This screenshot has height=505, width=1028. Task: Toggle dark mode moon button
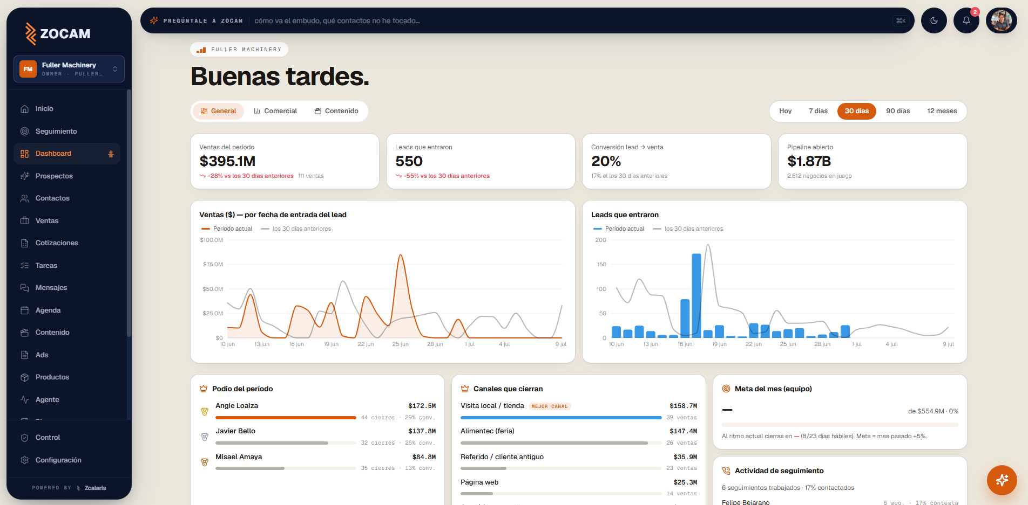coord(934,20)
